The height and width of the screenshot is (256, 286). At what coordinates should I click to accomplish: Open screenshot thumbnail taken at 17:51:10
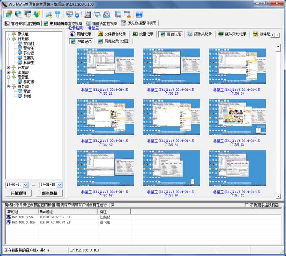coord(237,168)
